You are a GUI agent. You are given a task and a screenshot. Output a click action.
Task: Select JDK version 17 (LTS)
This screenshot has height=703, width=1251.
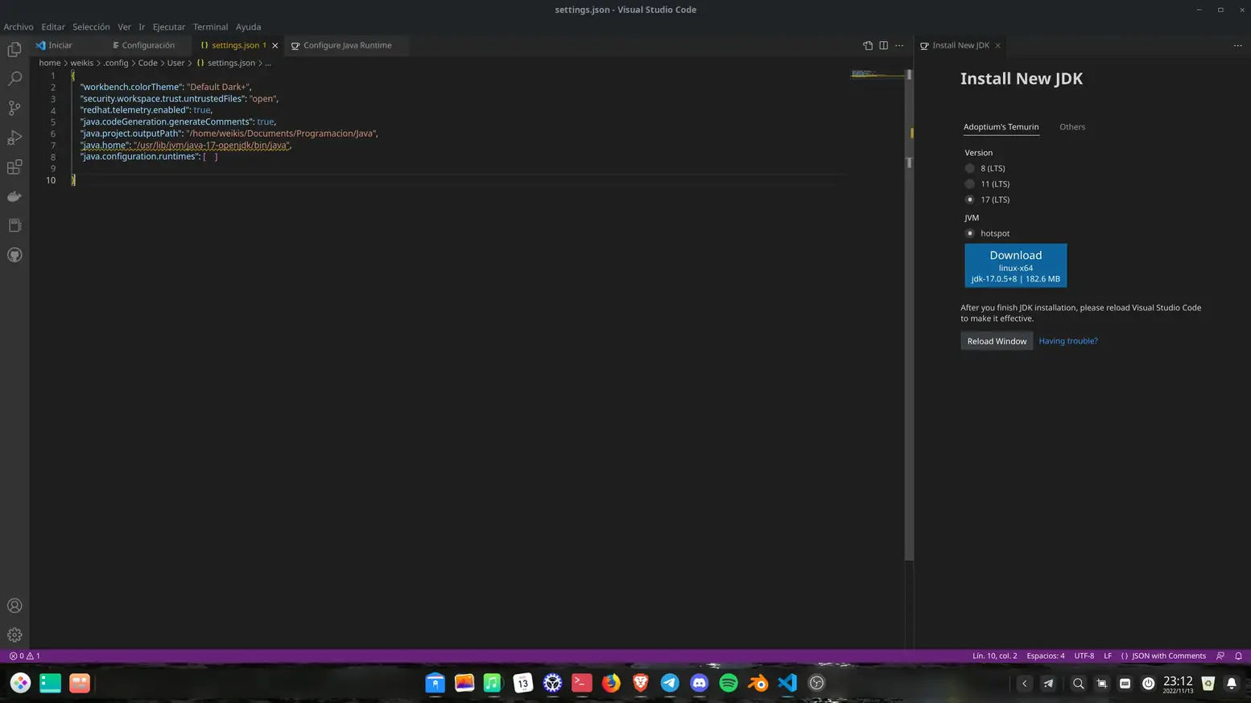point(969,199)
